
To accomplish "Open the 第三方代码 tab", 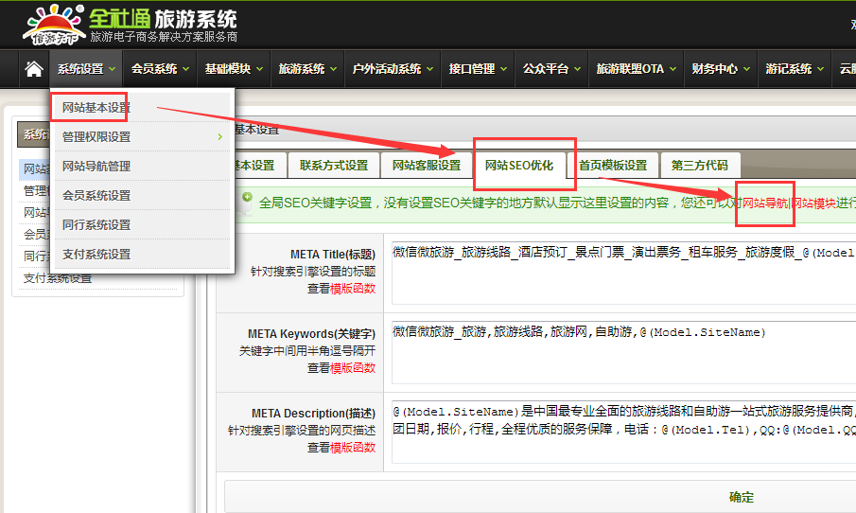I will pyautogui.click(x=700, y=165).
